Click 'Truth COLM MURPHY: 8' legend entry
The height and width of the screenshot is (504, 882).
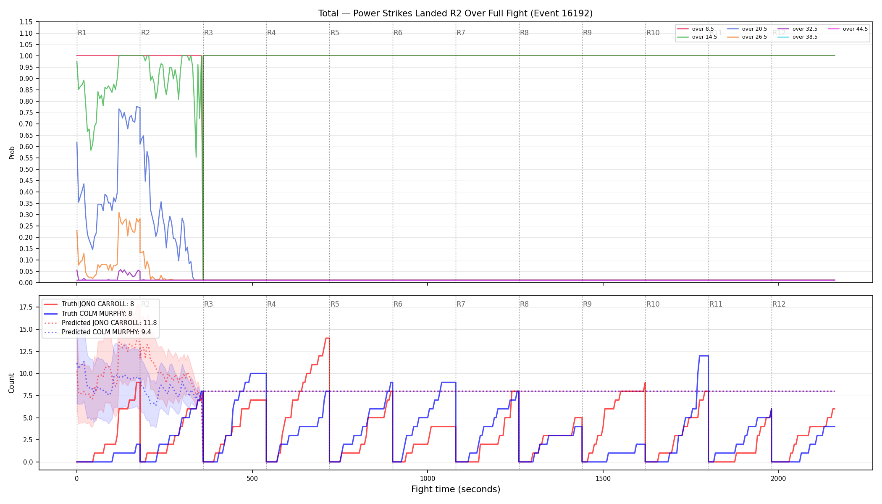click(x=88, y=313)
